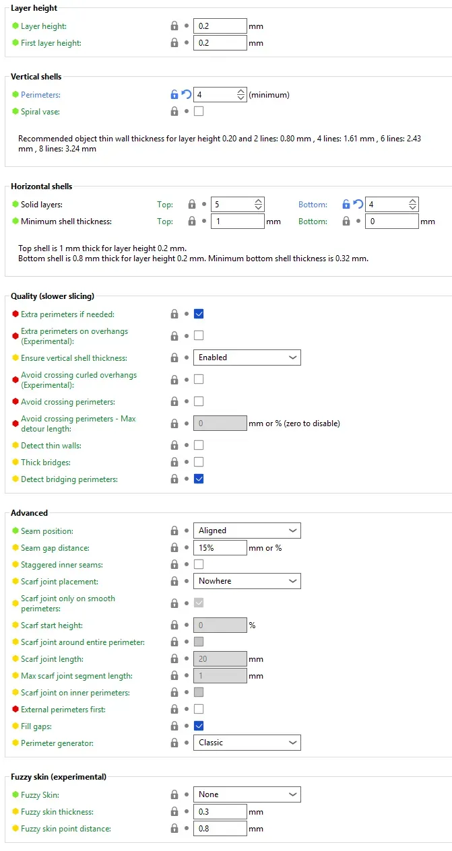Open Ensure vertical shell thickness dropdown
The width and height of the screenshot is (452, 851).
247,358
